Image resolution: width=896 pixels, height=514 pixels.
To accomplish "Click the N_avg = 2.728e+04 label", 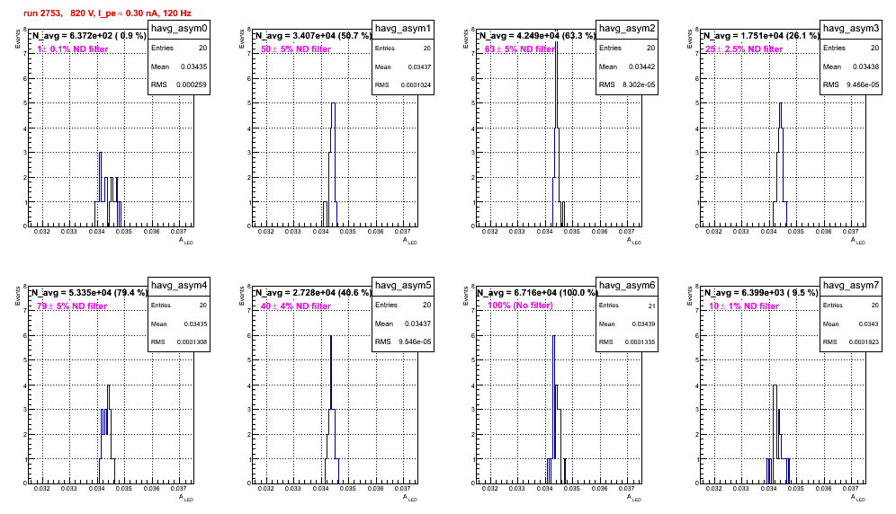I will [313, 292].
